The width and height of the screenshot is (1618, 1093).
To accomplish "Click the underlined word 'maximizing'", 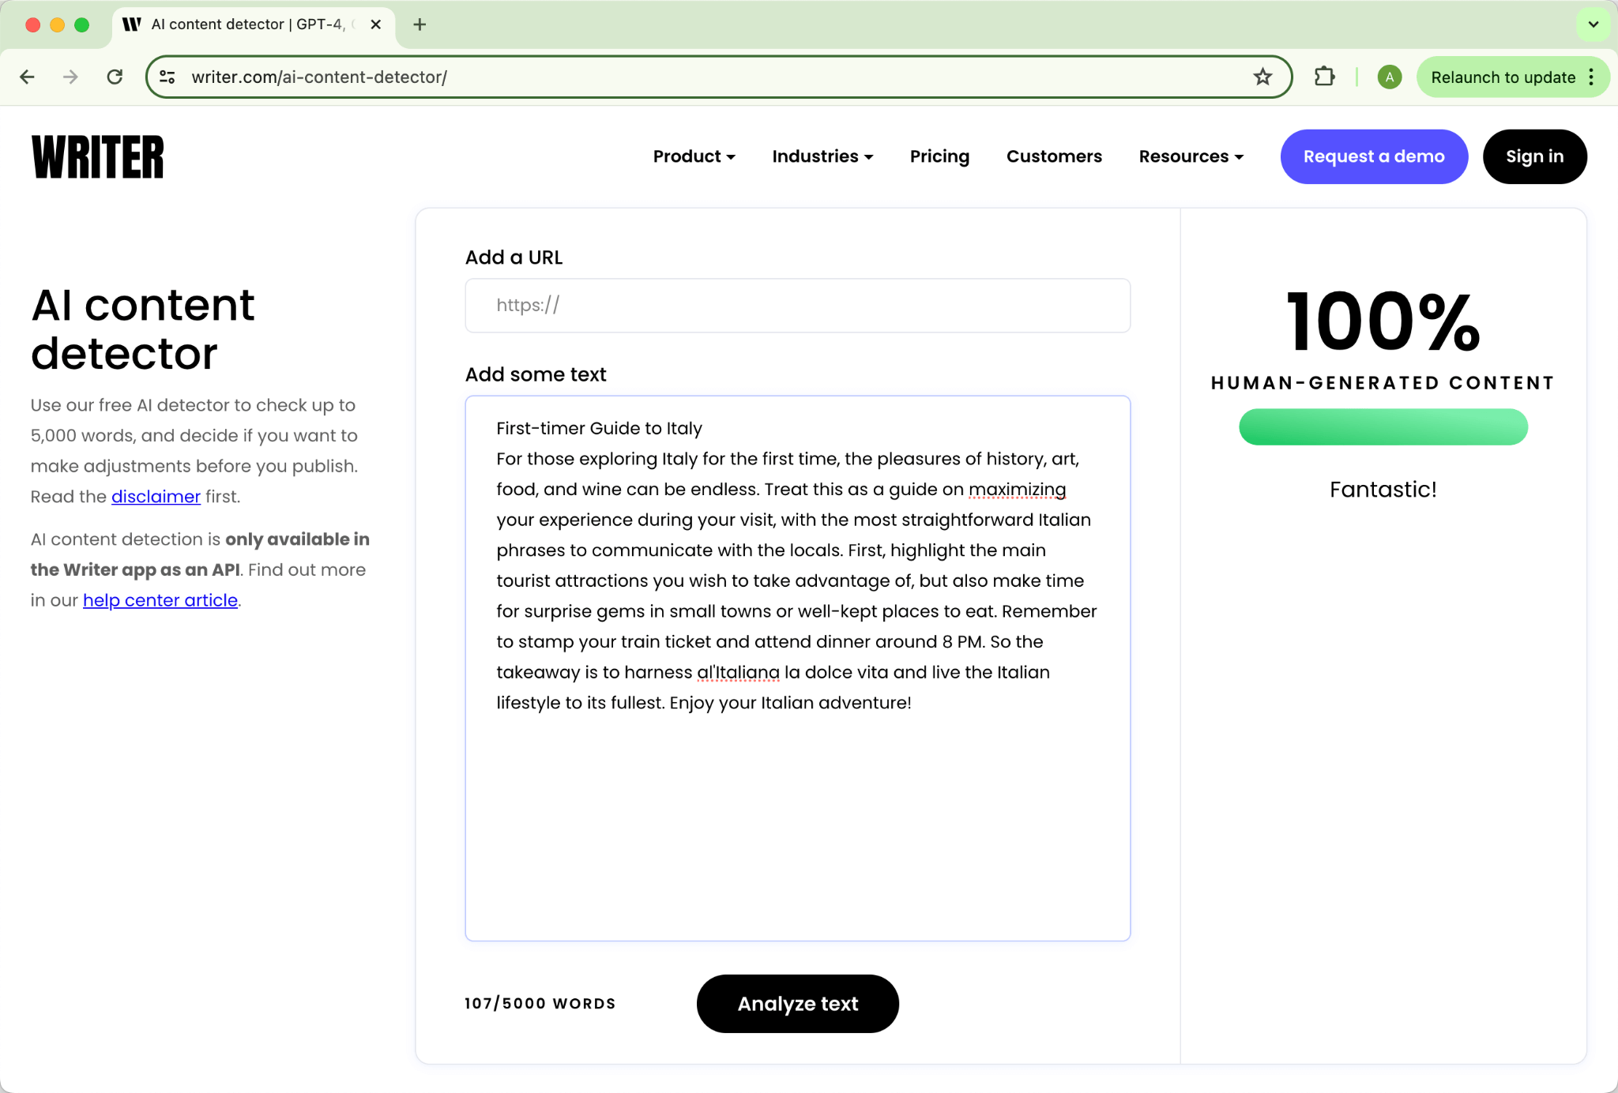I will pyautogui.click(x=1018, y=490).
